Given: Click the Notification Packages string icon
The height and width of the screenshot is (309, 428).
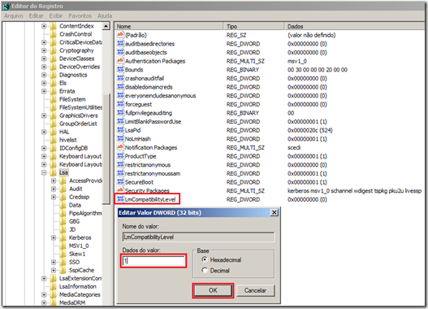Looking at the screenshot, I should [120, 147].
